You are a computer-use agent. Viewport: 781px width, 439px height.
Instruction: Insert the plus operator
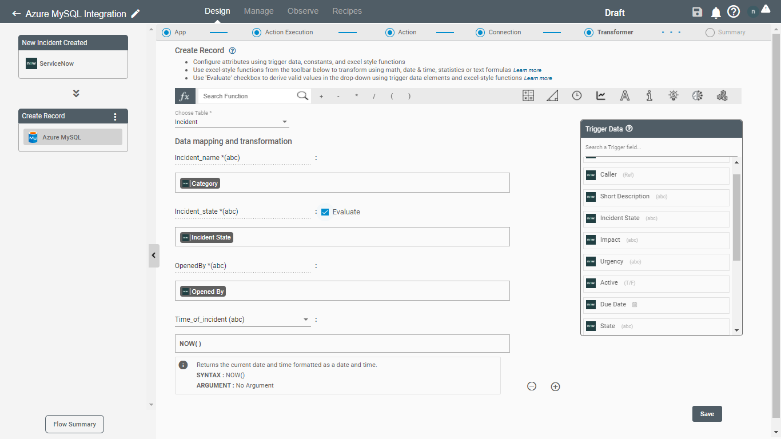click(321, 97)
